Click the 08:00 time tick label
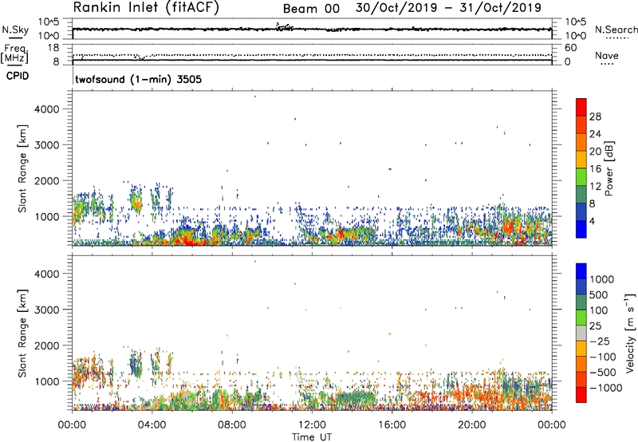This screenshot has height=442, width=638. pos(232,425)
